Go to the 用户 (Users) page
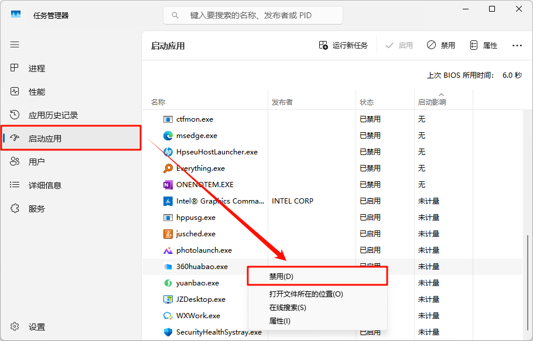The width and height of the screenshot is (533, 341). [x=36, y=162]
